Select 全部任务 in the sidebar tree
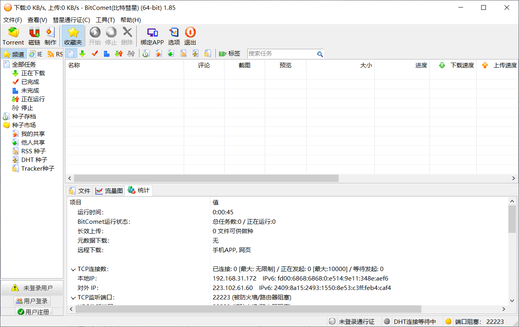Screen dimensions: 519x327 [x=24, y=64]
